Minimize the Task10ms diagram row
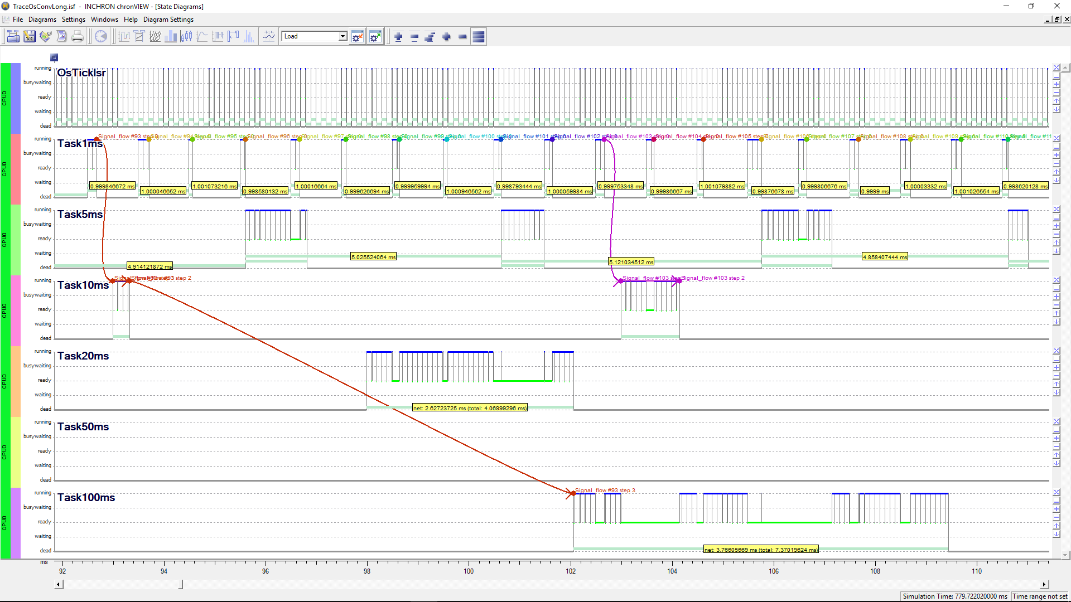The image size is (1071, 602). click(x=1056, y=289)
